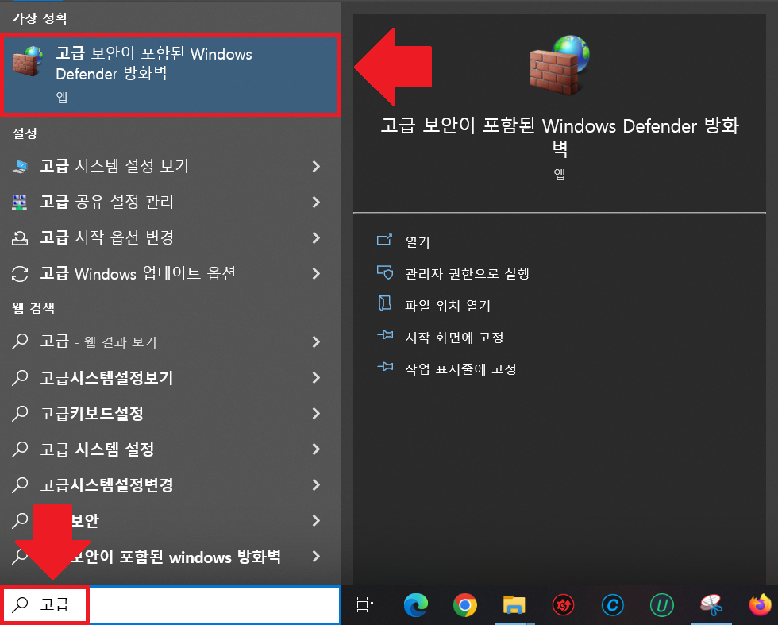Expand the 고급 공유 설정 관리 chevron
The width and height of the screenshot is (778, 625).
[x=316, y=202]
